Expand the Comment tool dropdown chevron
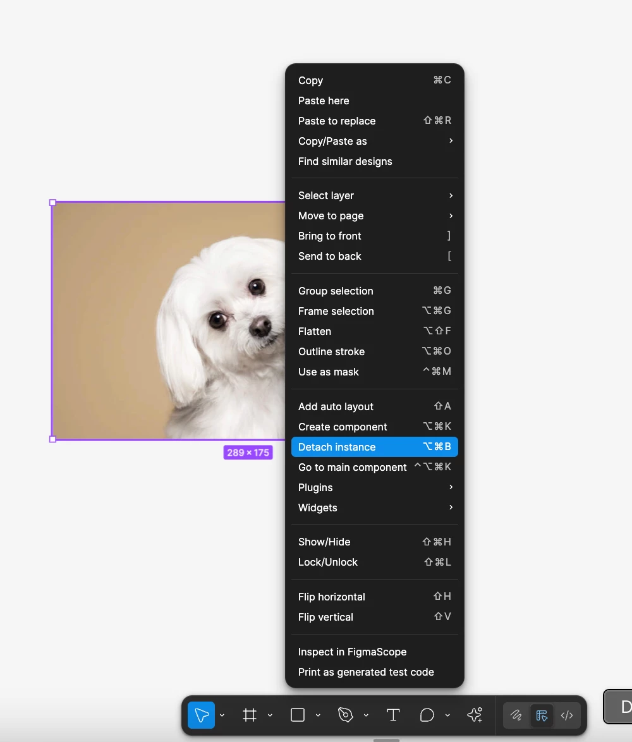 (447, 715)
